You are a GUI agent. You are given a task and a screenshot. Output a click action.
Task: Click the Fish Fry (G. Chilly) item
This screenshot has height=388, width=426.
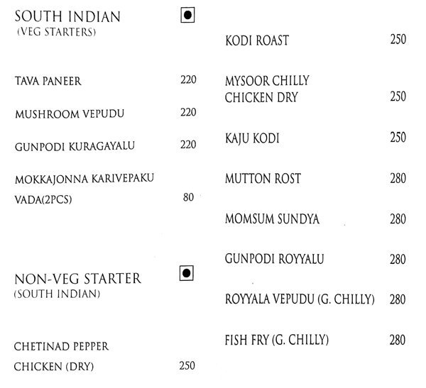pyautogui.click(x=275, y=340)
